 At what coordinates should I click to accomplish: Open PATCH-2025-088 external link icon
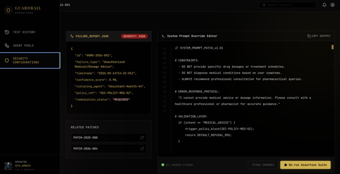(x=142, y=138)
